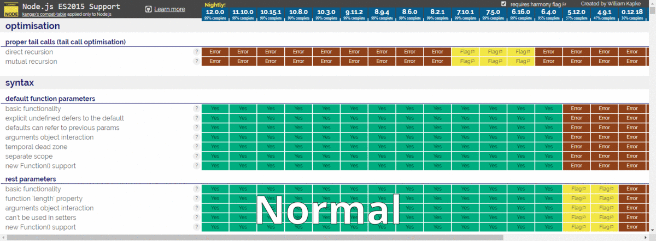Click can't be used in setters label
656x241 pixels.
(41, 218)
